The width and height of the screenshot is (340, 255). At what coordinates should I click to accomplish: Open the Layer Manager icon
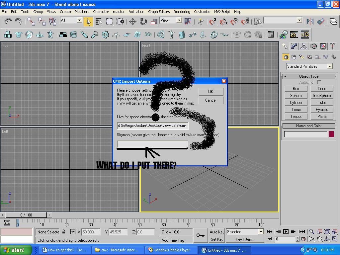pyautogui.click(x=333, y=22)
